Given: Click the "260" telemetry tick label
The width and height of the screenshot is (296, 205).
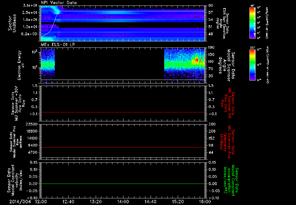Looking at the screenshot, I should click(x=212, y=124).
